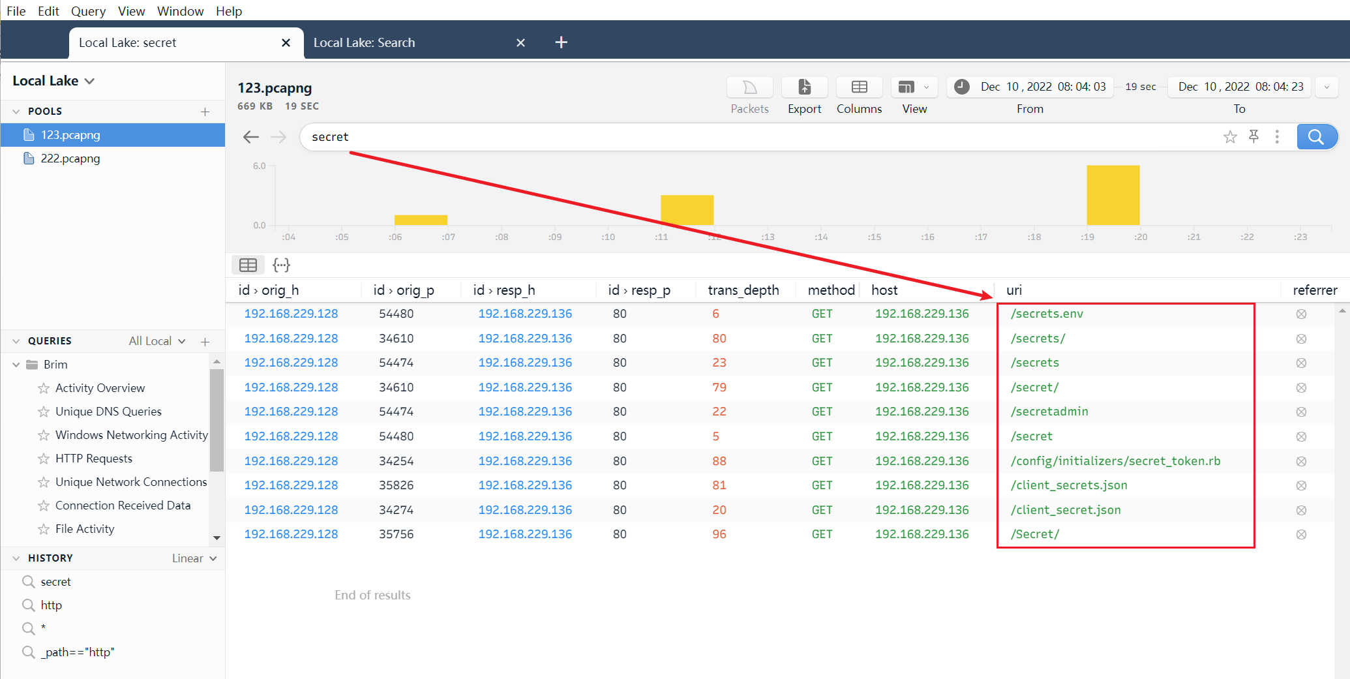Open the time range dropdown arrow
Viewport: 1350px width, 679px height.
1327,87
